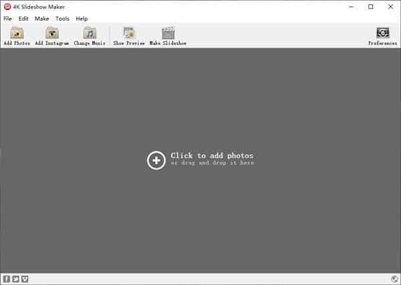401x285 pixels.
Task: Open the Help menu
Action: click(82, 19)
